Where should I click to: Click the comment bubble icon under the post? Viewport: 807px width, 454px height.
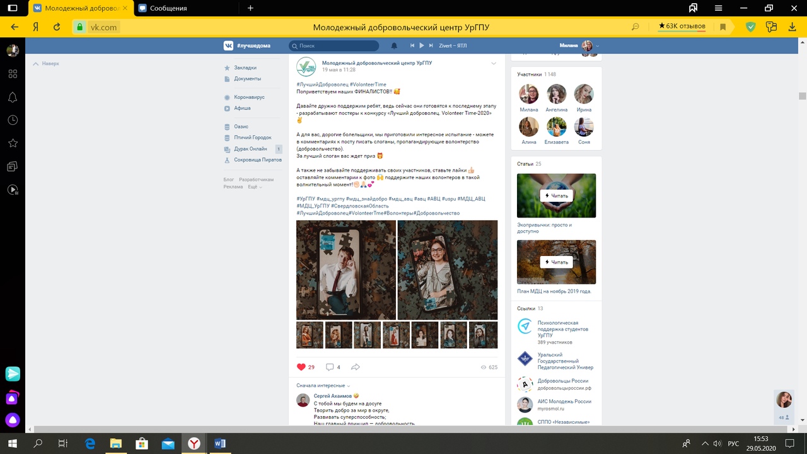330,367
